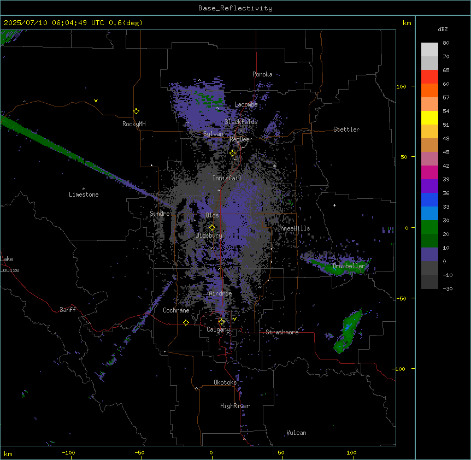Choose the purple 39 dBZ legend swatch
The height and width of the screenshot is (460, 471).
pos(429,186)
